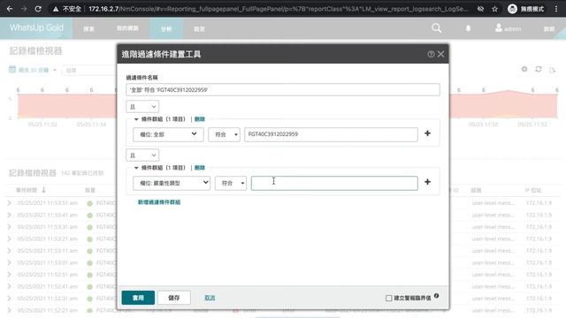Click 刪除 link of first condition group
The height and width of the screenshot is (318, 566).
[x=200, y=119]
